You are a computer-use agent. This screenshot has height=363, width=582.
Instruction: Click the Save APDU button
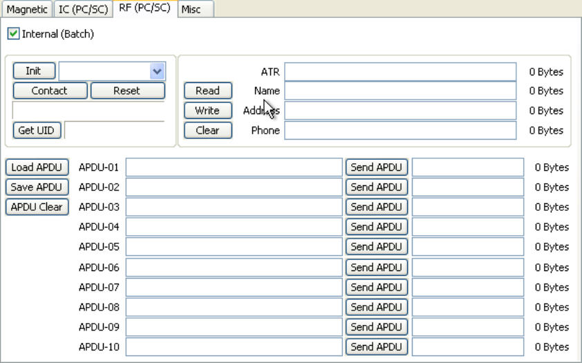(x=37, y=187)
